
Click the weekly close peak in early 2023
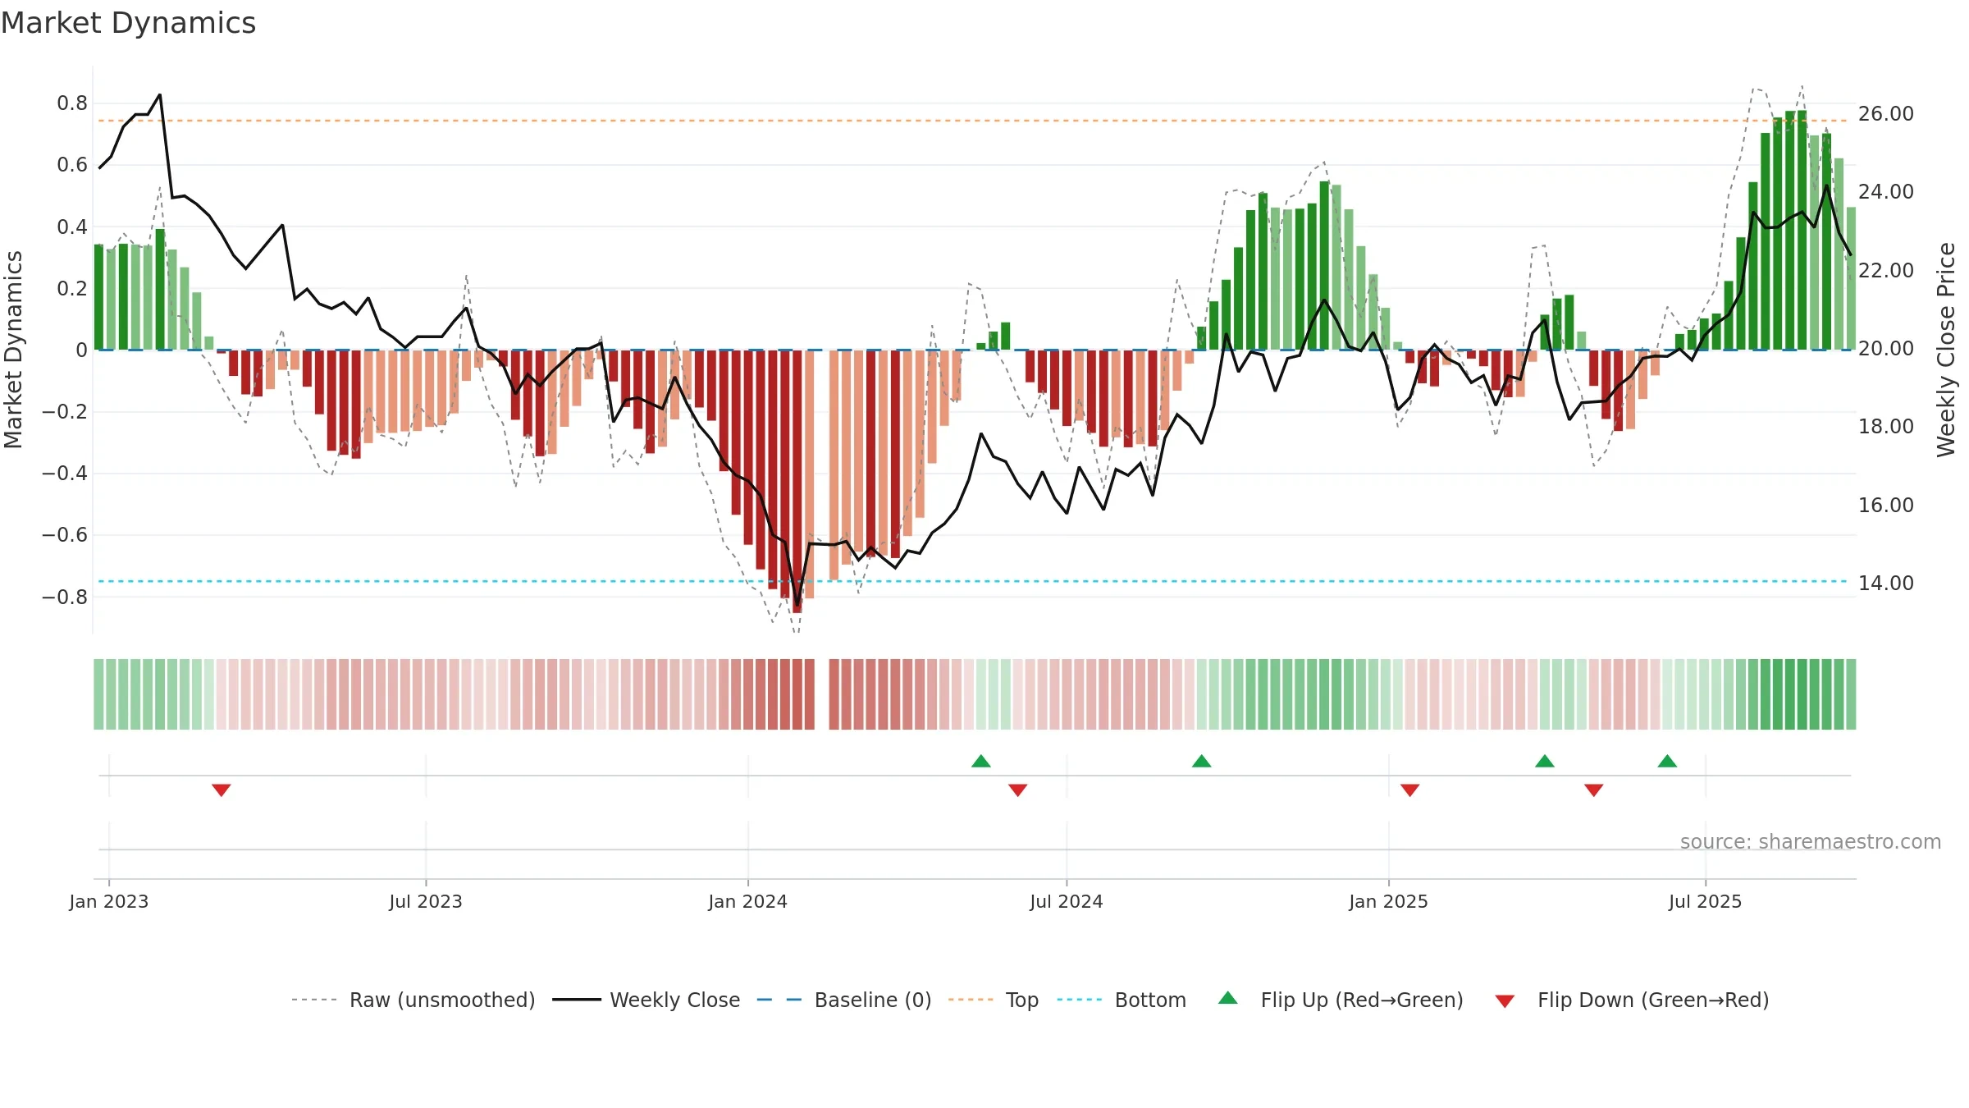click(x=159, y=94)
